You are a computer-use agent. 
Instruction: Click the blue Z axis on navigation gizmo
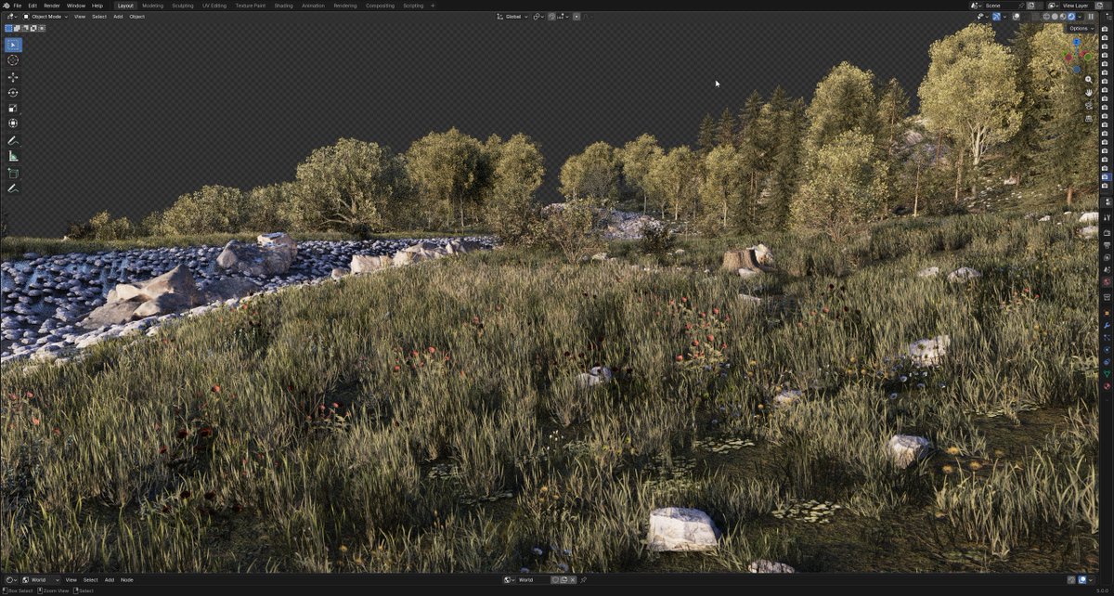coord(1077,42)
